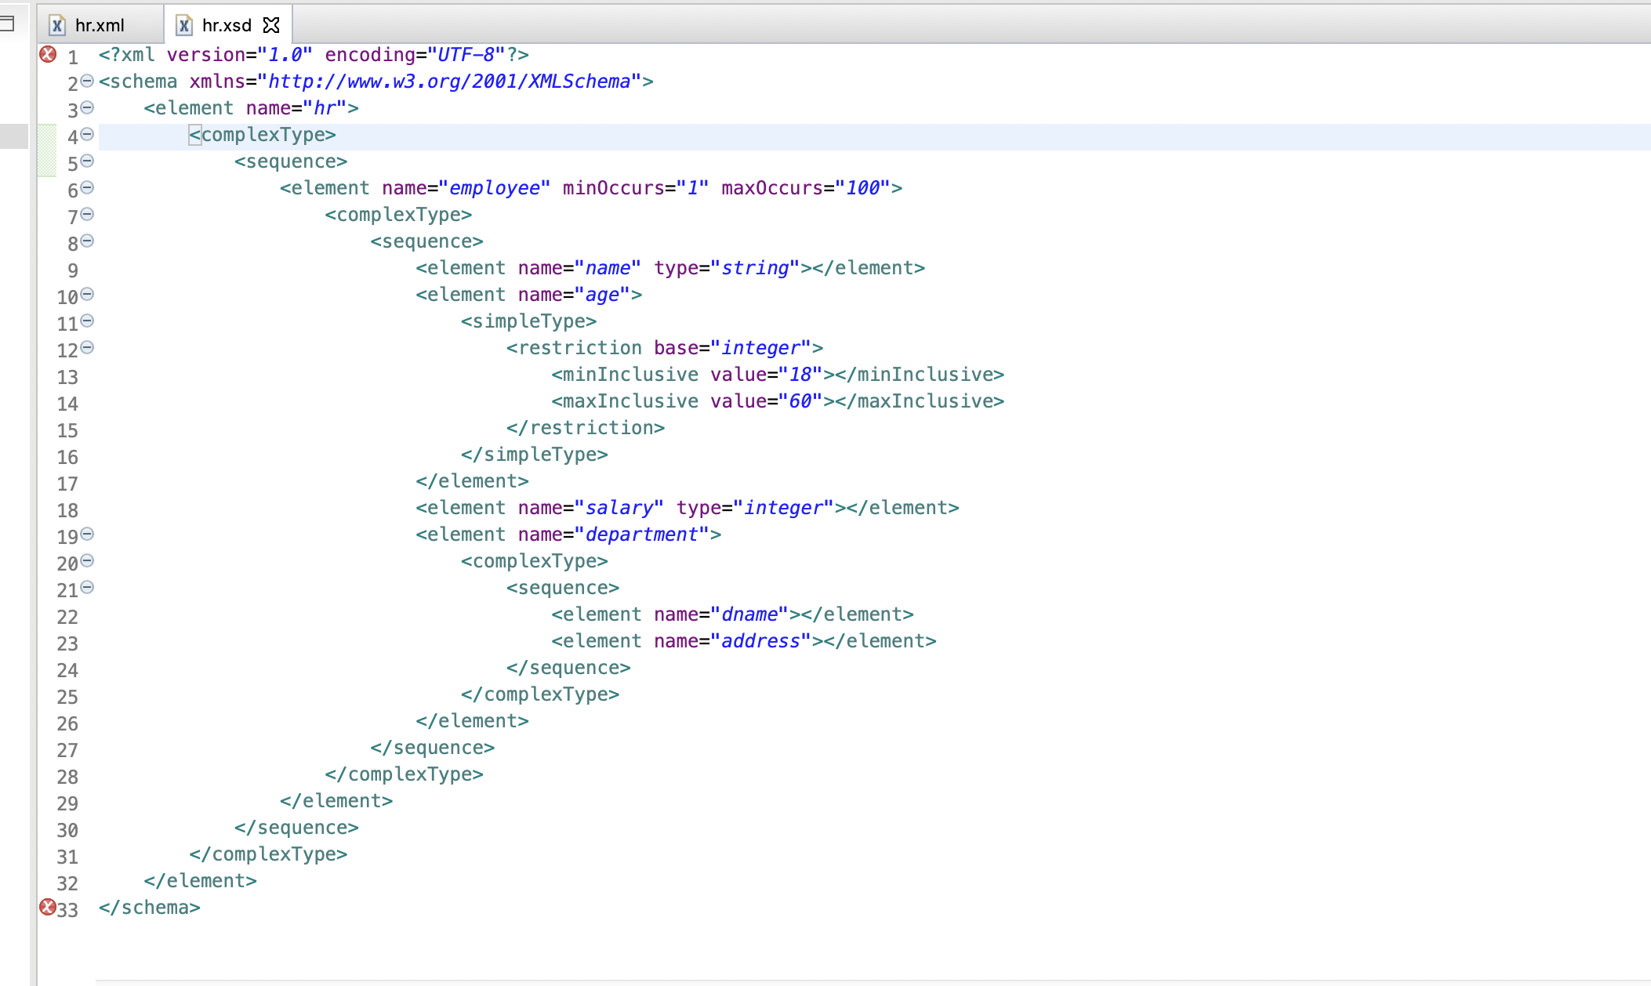This screenshot has width=1651, height=986.
Task: Fold the restriction block on line 12
Action: [88, 347]
